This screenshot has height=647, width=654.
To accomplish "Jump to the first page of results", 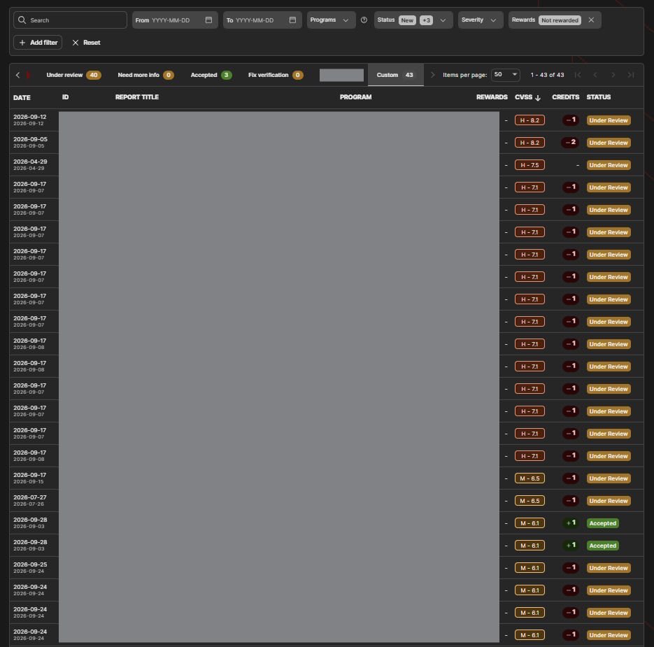I will [578, 75].
